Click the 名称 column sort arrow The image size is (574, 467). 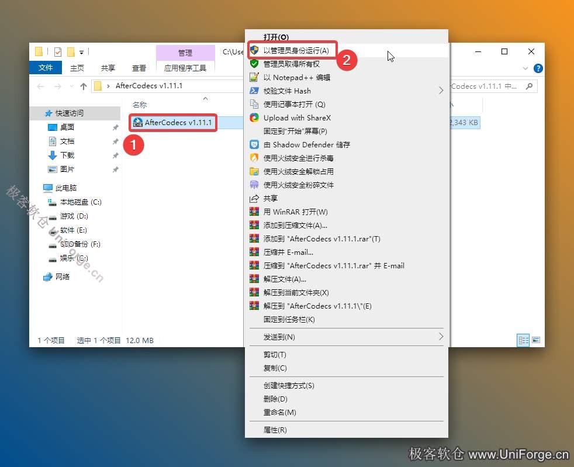205,99
